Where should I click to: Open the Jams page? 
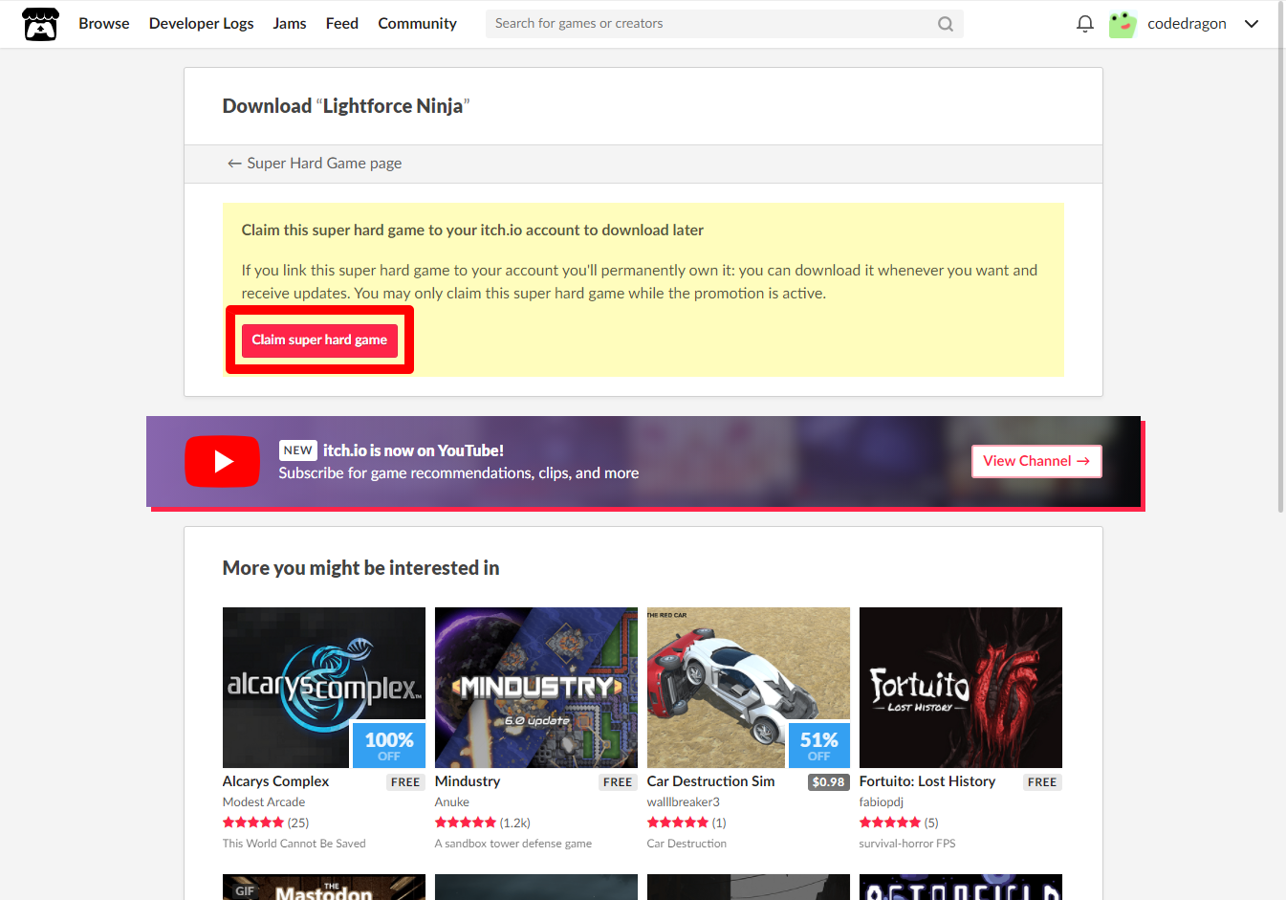[x=290, y=24]
